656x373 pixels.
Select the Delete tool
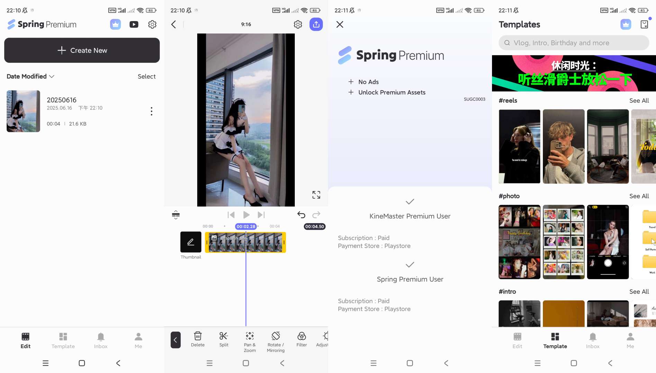coord(198,339)
